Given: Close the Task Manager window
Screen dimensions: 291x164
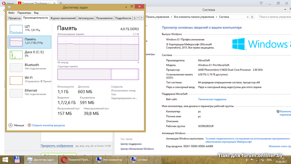Looking at the screenshot, I should click(139, 7).
